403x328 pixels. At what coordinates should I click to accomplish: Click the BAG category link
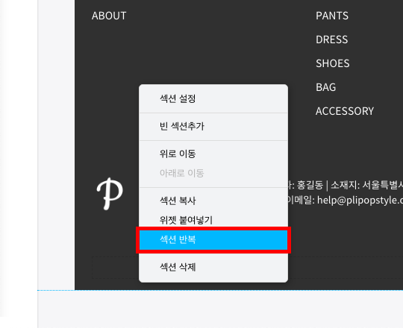coord(325,87)
